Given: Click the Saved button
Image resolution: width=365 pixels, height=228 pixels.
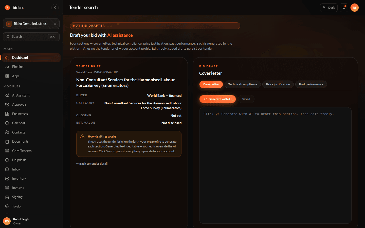Looking at the screenshot, I should click(246, 99).
